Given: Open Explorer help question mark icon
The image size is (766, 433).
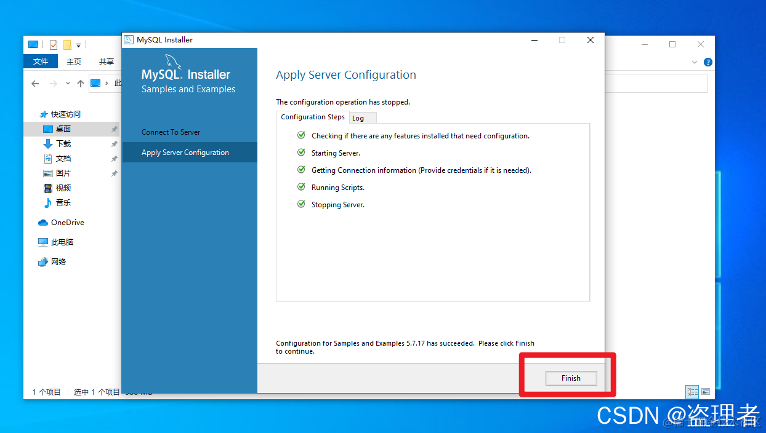Looking at the screenshot, I should click(x=708, y=62).
